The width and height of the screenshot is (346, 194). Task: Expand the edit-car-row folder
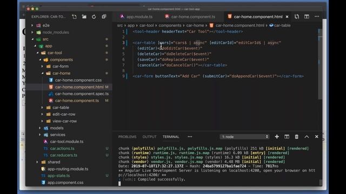coord(64,114)
